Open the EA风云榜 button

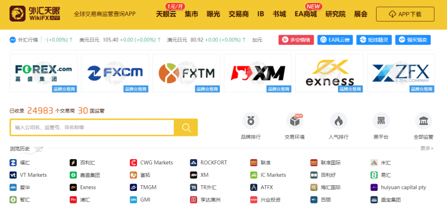[x=335, y=40]
